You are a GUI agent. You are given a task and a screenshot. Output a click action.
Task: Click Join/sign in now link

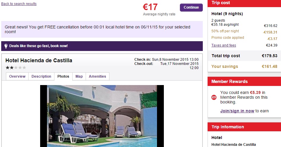tap(237, 111)
